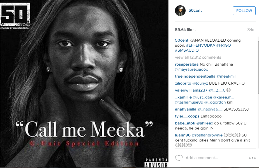The height and width of the screenshot is (168, 259).
Task: Open the trueindependentballa profile
Action: pyautogui.click(x=195, y=76)
